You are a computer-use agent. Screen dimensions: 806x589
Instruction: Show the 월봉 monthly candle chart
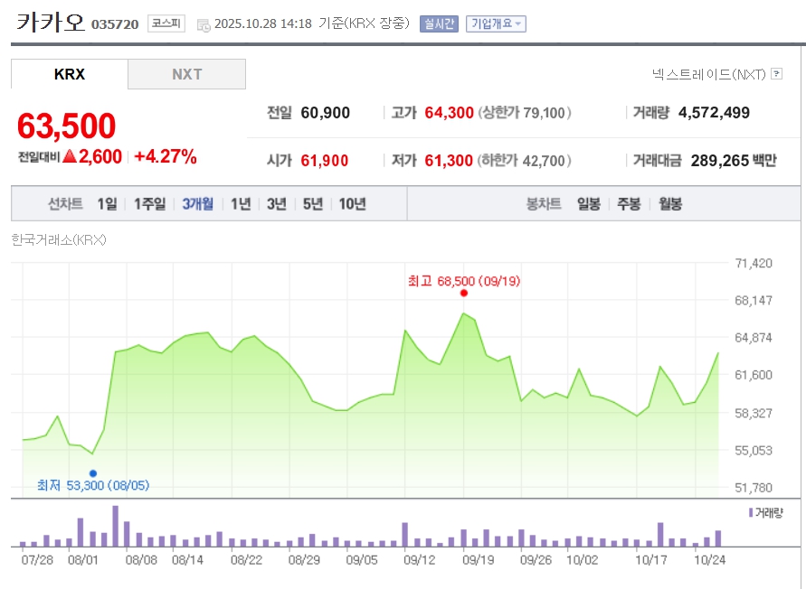pyautogui.click(x=670, y=204)
